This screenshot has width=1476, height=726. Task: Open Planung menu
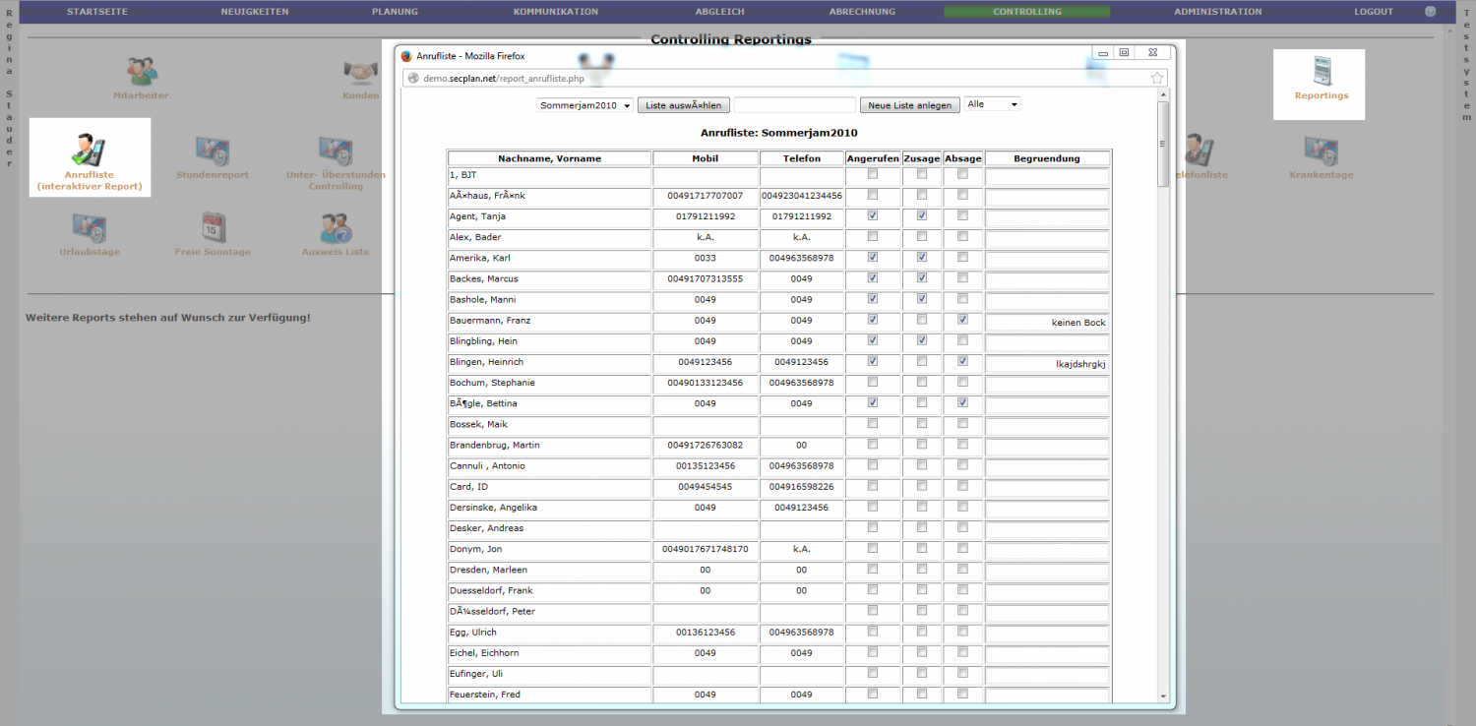pyautogui.click(x=395, y=12)
